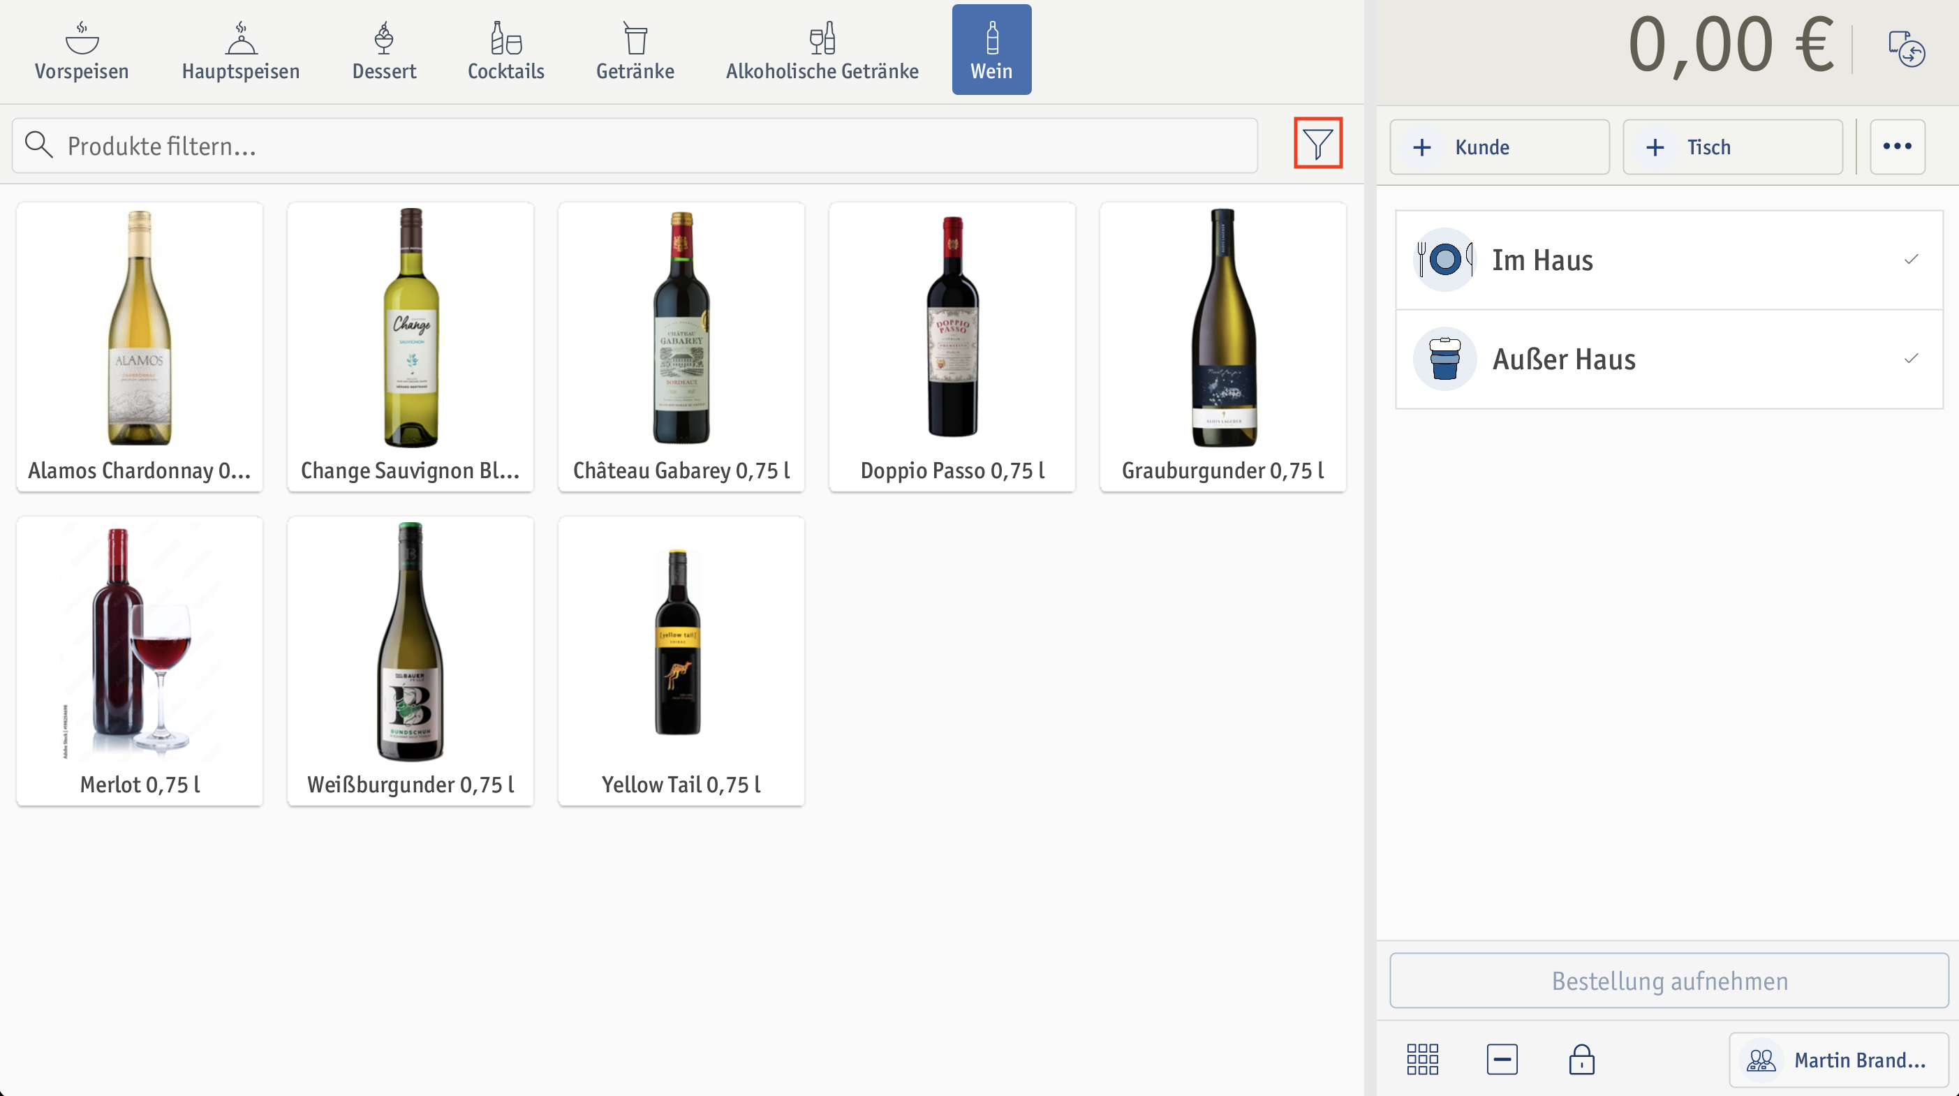The image size is (1959, 1096).
Task: Add Change Sauvignon Blanc wine
Action: tap(411, 347)
